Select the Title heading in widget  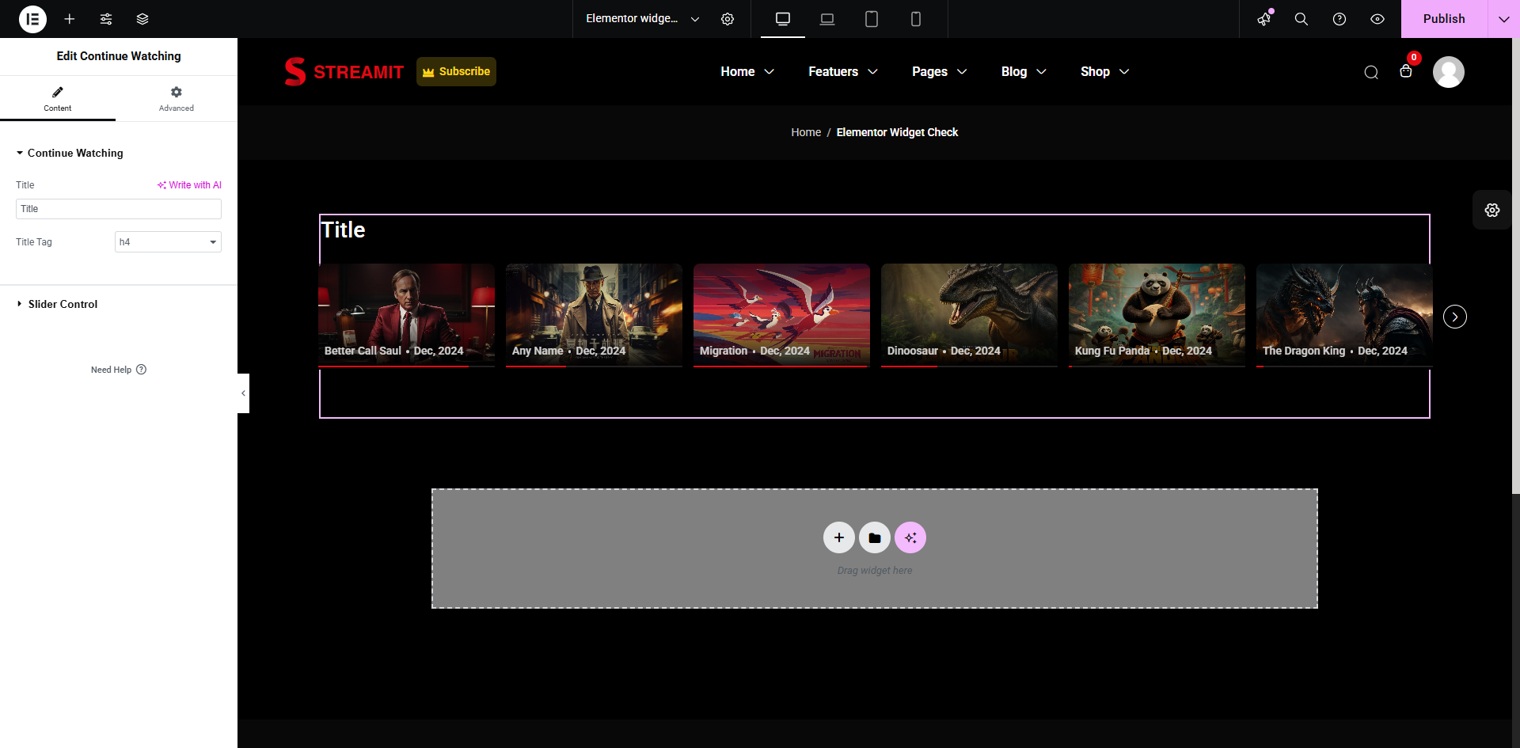pyautogui.click(x=343, y=230)
